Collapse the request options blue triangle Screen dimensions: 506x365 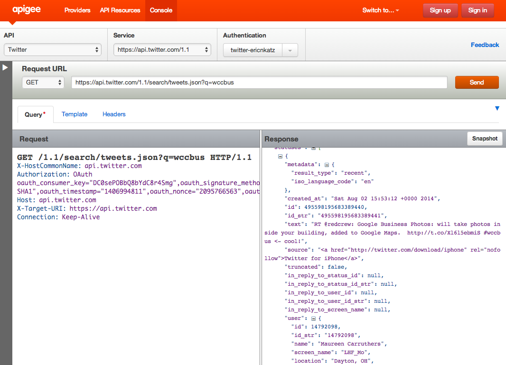(497, 108)
